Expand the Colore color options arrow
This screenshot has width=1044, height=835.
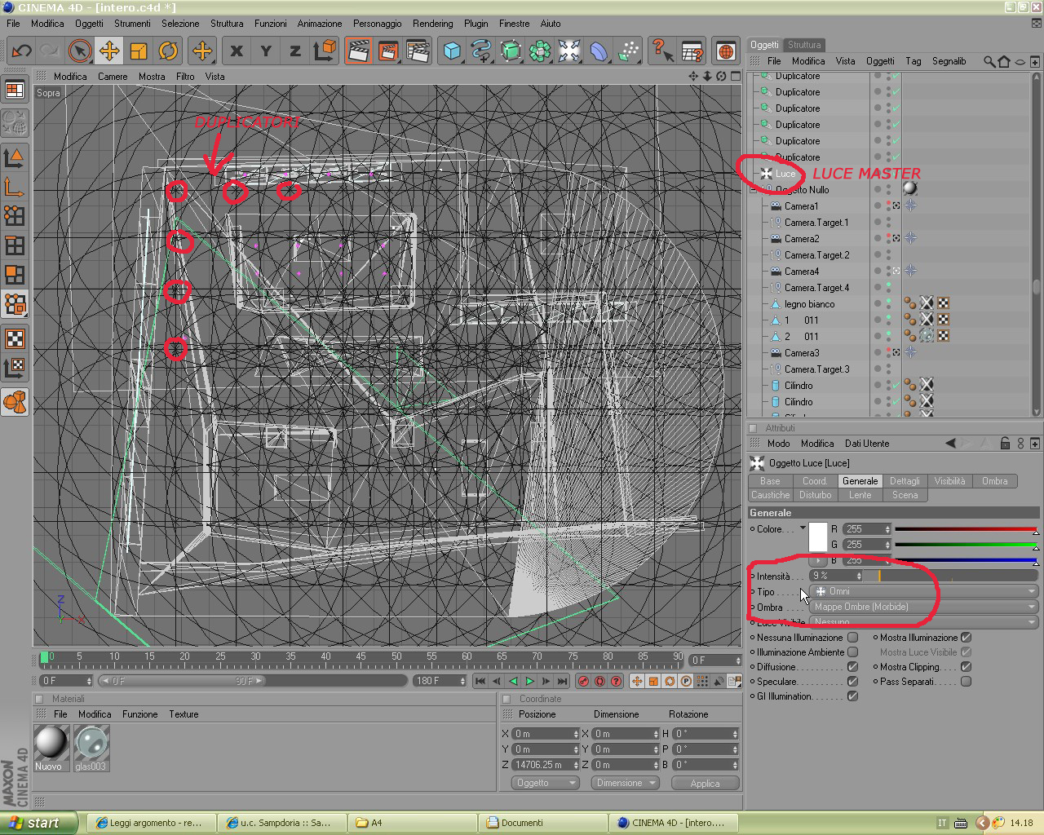(x=803, y=528)
